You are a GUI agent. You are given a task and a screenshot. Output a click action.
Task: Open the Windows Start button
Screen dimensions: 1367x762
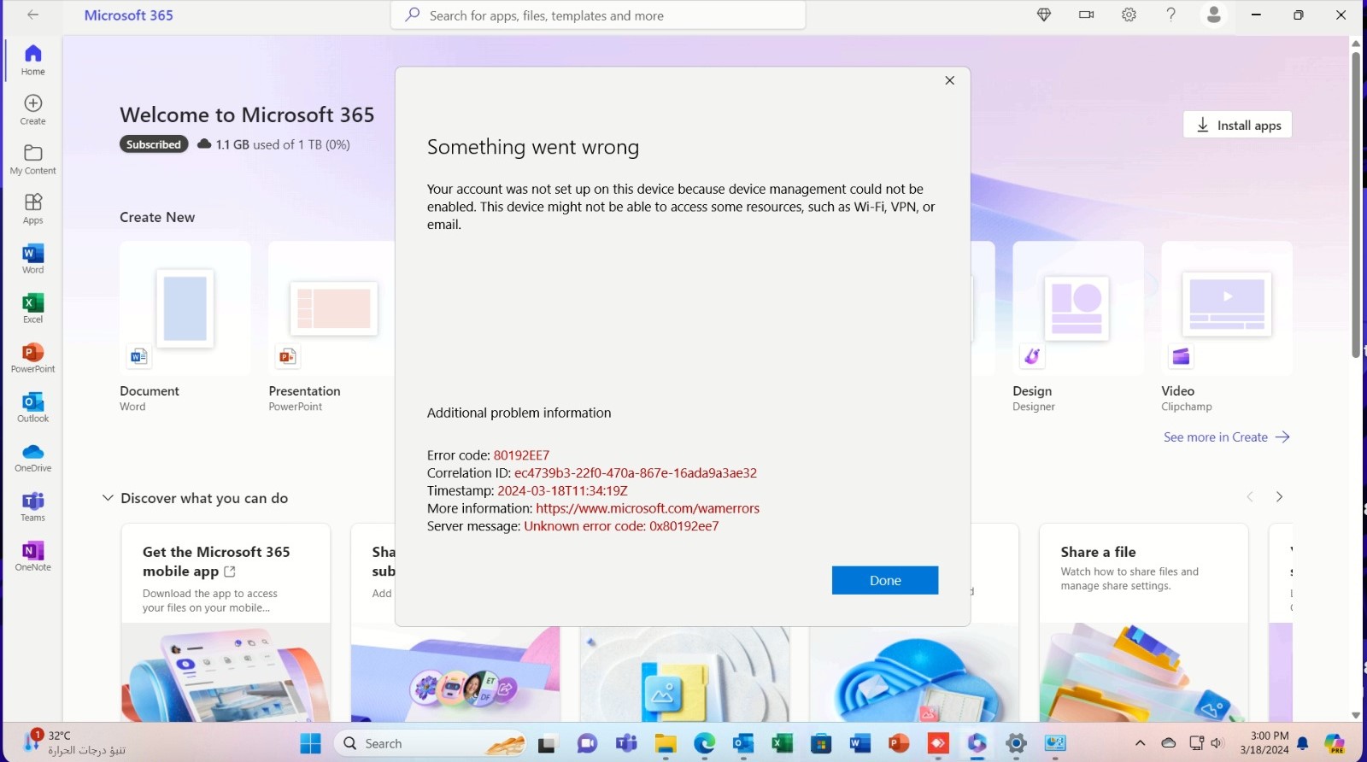(x=310, y=743)
